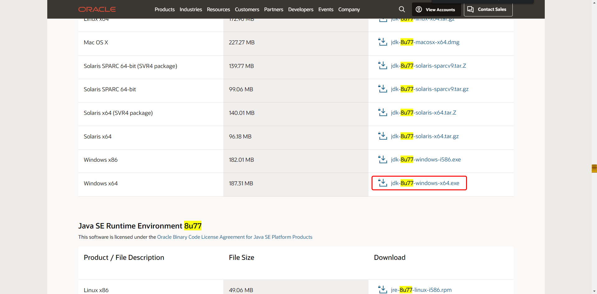The image size is (597, 294).
Task: Click download icon for jdk-8u77-solaris-x64.tar.Z
Action: click(382, 112)
